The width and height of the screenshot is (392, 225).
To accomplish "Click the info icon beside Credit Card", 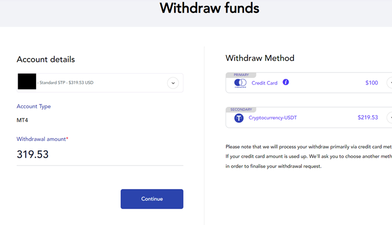I will click(286, 82).
